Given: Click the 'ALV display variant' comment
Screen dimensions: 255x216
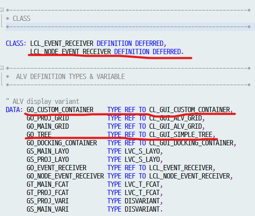Looking at the screenshot, I should (x=46, y=102).
